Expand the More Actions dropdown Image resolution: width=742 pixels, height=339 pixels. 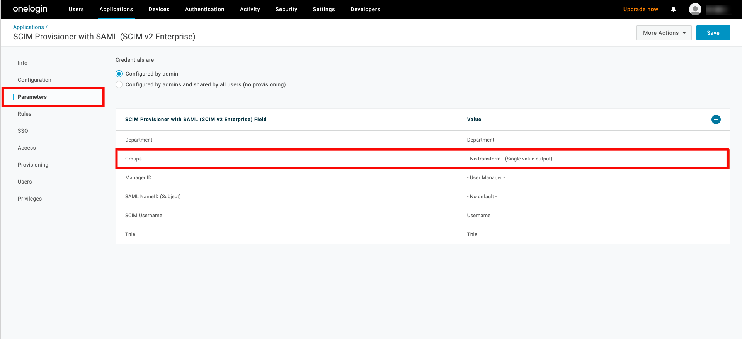point(664,33)
